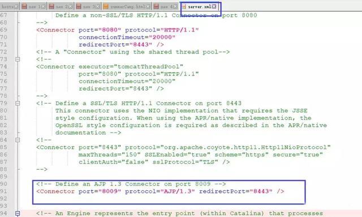Click the "This connector uses the NIO" line
This screenshot has height=217, width=362.
tap(181, 110)
